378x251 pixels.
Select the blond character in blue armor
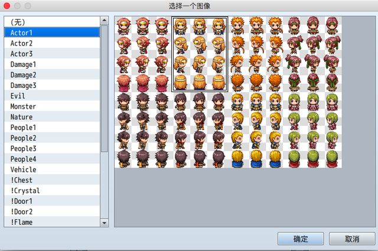click(x=258, y=129)
